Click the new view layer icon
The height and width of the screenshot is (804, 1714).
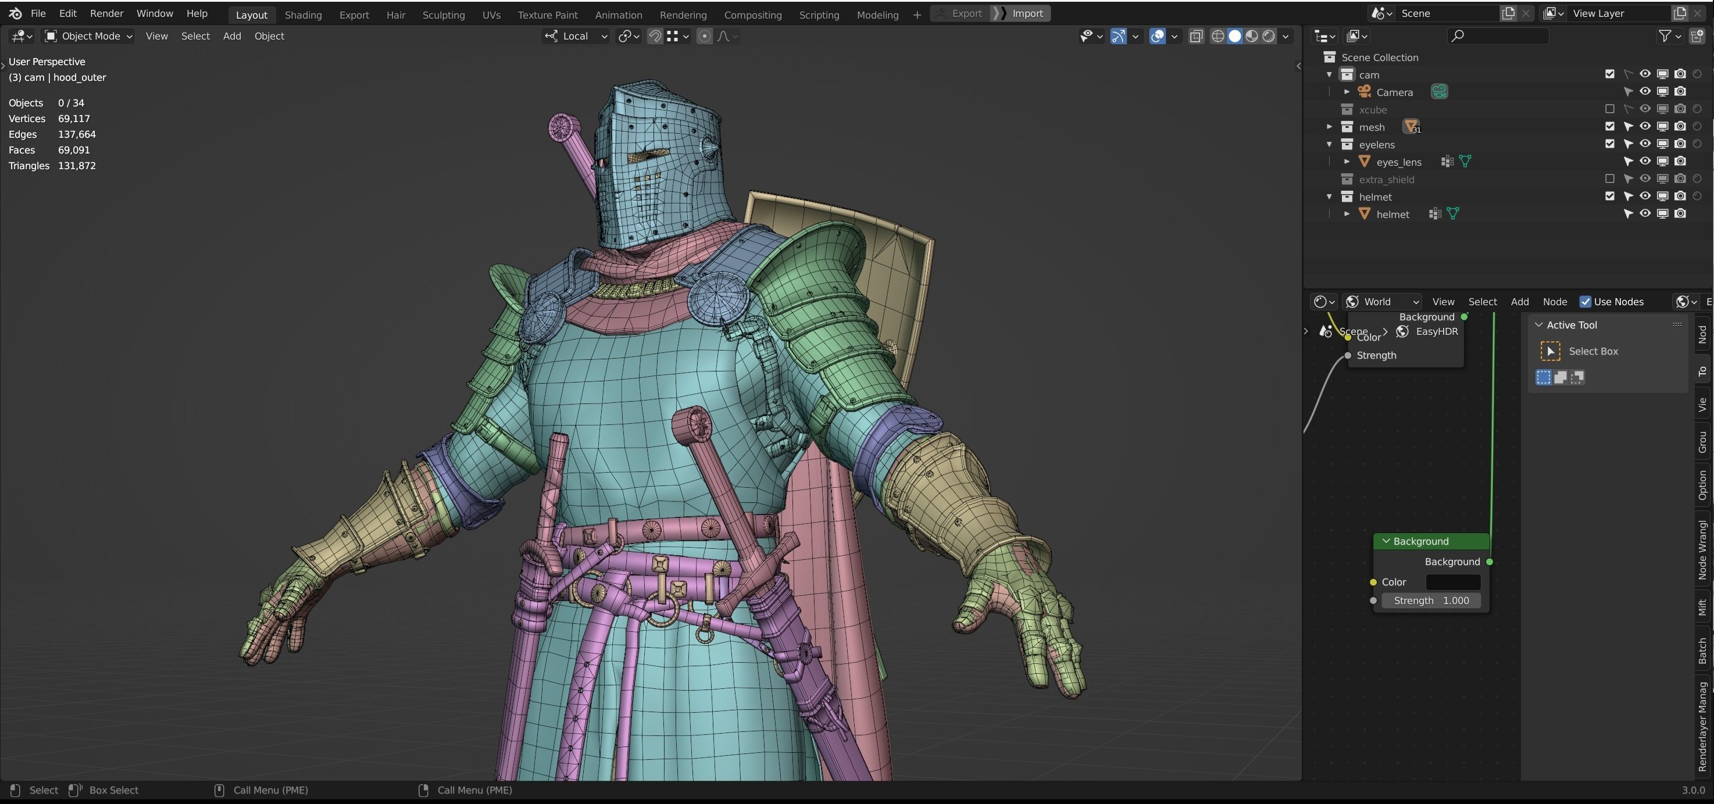1680,13
